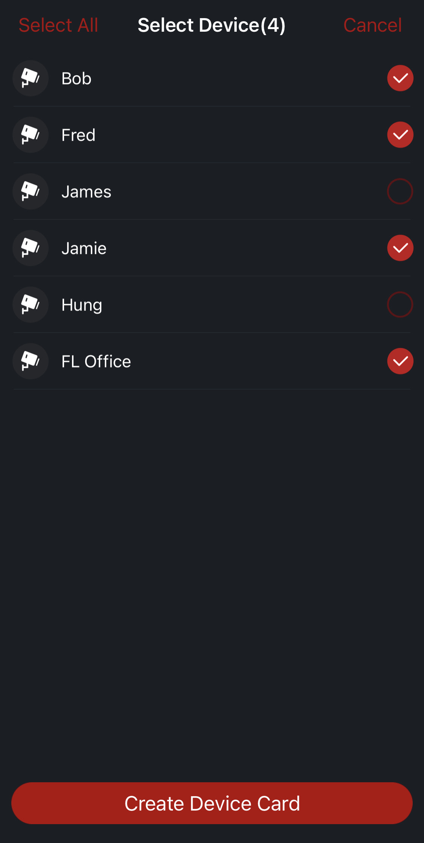Enable the Hung device selection circle
This screenshot has width=424, height=843.
click(x=400, y=305)
